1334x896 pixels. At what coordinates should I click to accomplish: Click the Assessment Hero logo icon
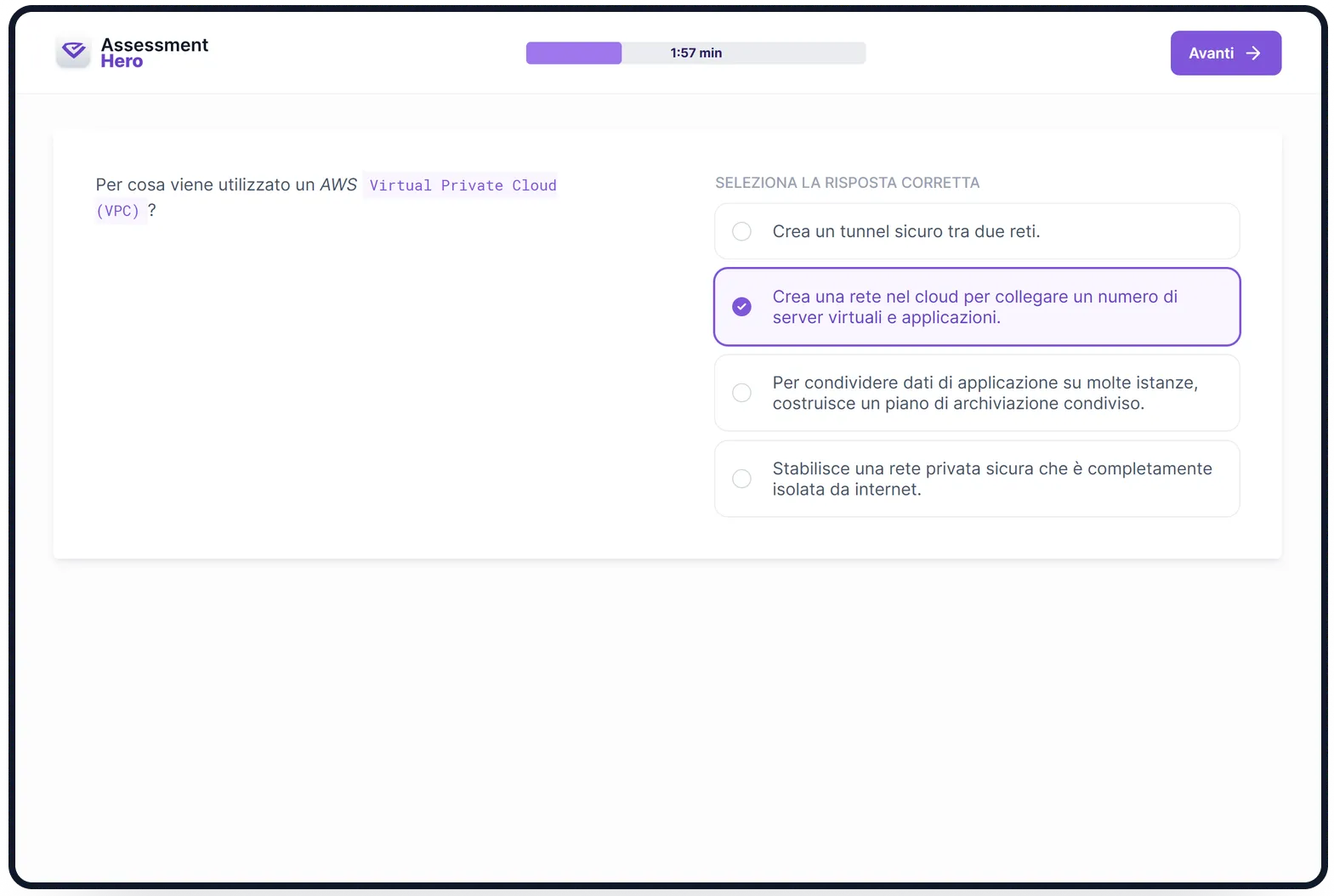click(73, 52)
